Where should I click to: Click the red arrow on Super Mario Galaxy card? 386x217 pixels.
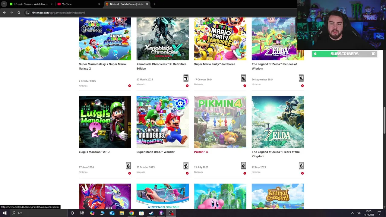129,86
